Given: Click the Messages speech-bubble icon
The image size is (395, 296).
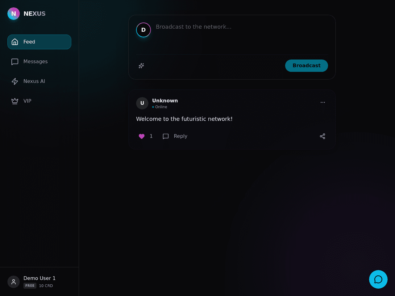Looking at the screenshot, I should (15, 62).
